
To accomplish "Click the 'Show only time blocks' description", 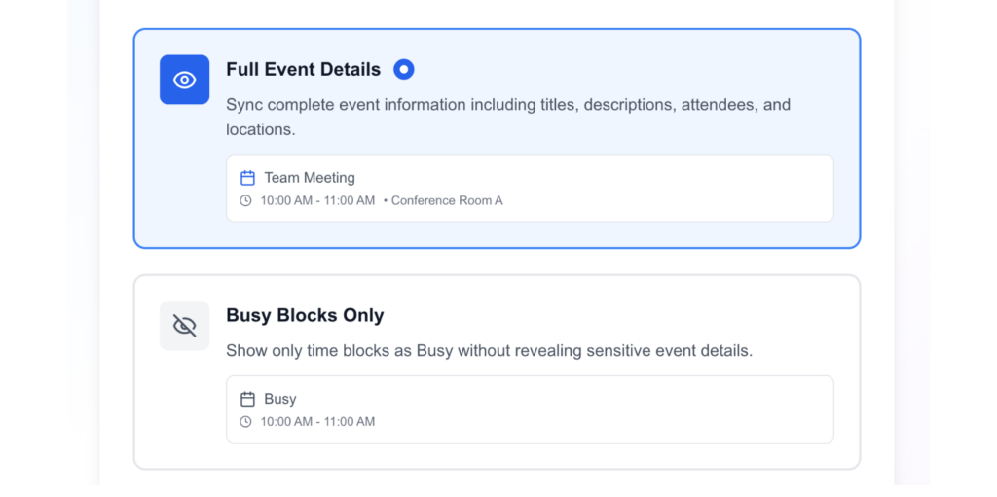I will point(489,350).
